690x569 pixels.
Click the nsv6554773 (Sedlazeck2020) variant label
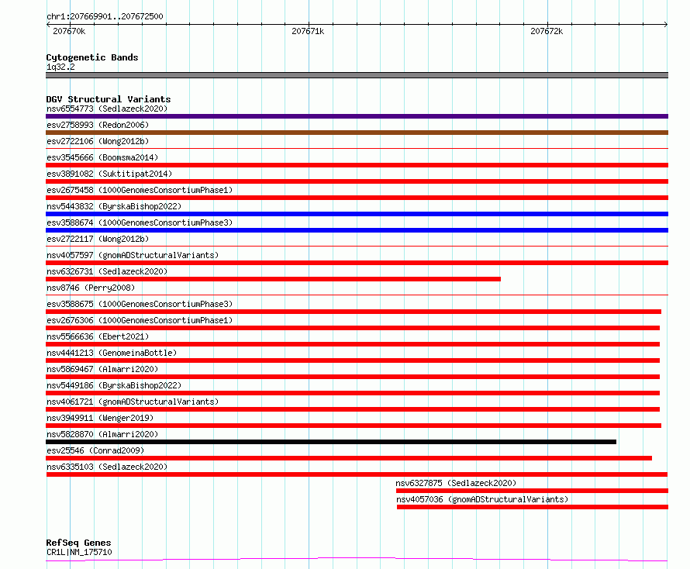pyautogui.click(x=107, y=109)
